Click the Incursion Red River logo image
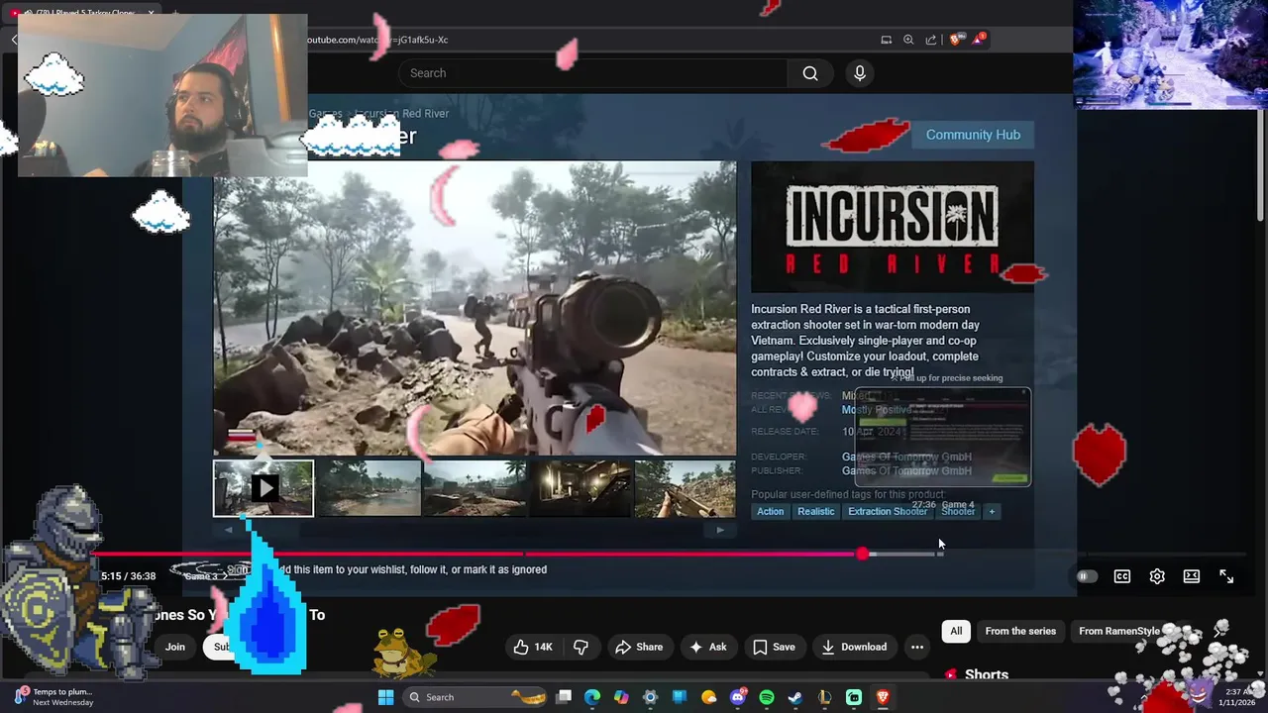The width and height of the screenshot is (1268, 713). 892,227
